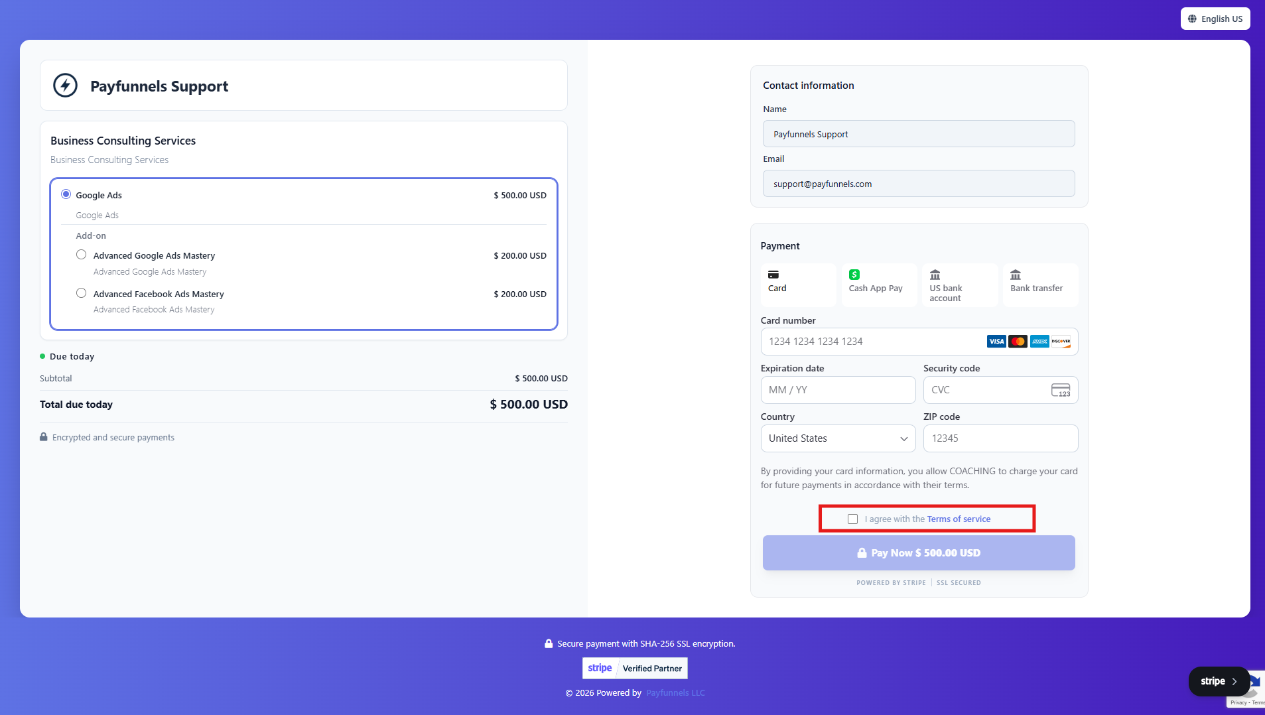This screenshot has height=715, width=1265.
Task: Click the CVC card hint icon
Action: pyautogui.click(x=1061, y=390)
